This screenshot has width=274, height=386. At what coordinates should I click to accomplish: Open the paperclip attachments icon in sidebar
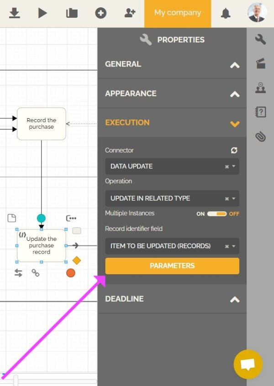tap(260, 136)
